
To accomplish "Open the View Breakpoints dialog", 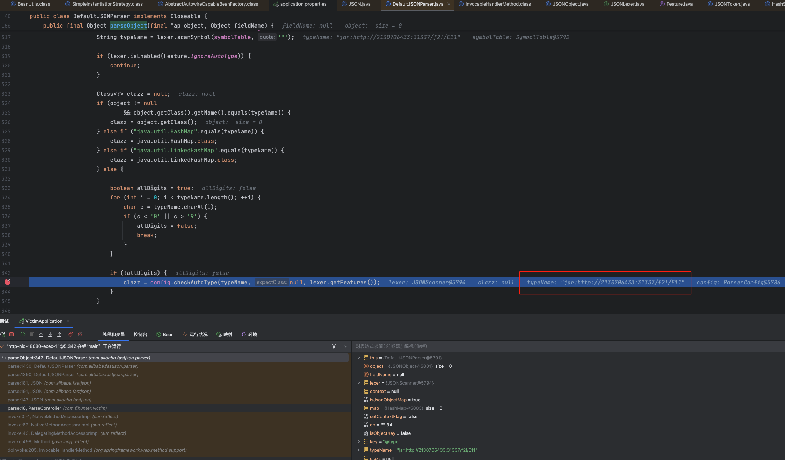I will [x=71, y=334].
